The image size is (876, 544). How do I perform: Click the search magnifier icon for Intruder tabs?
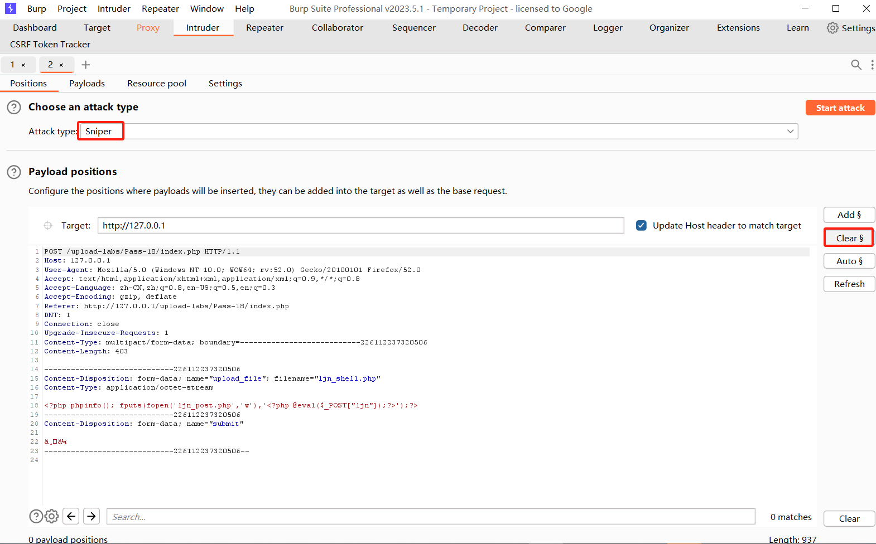coord(856,65)
